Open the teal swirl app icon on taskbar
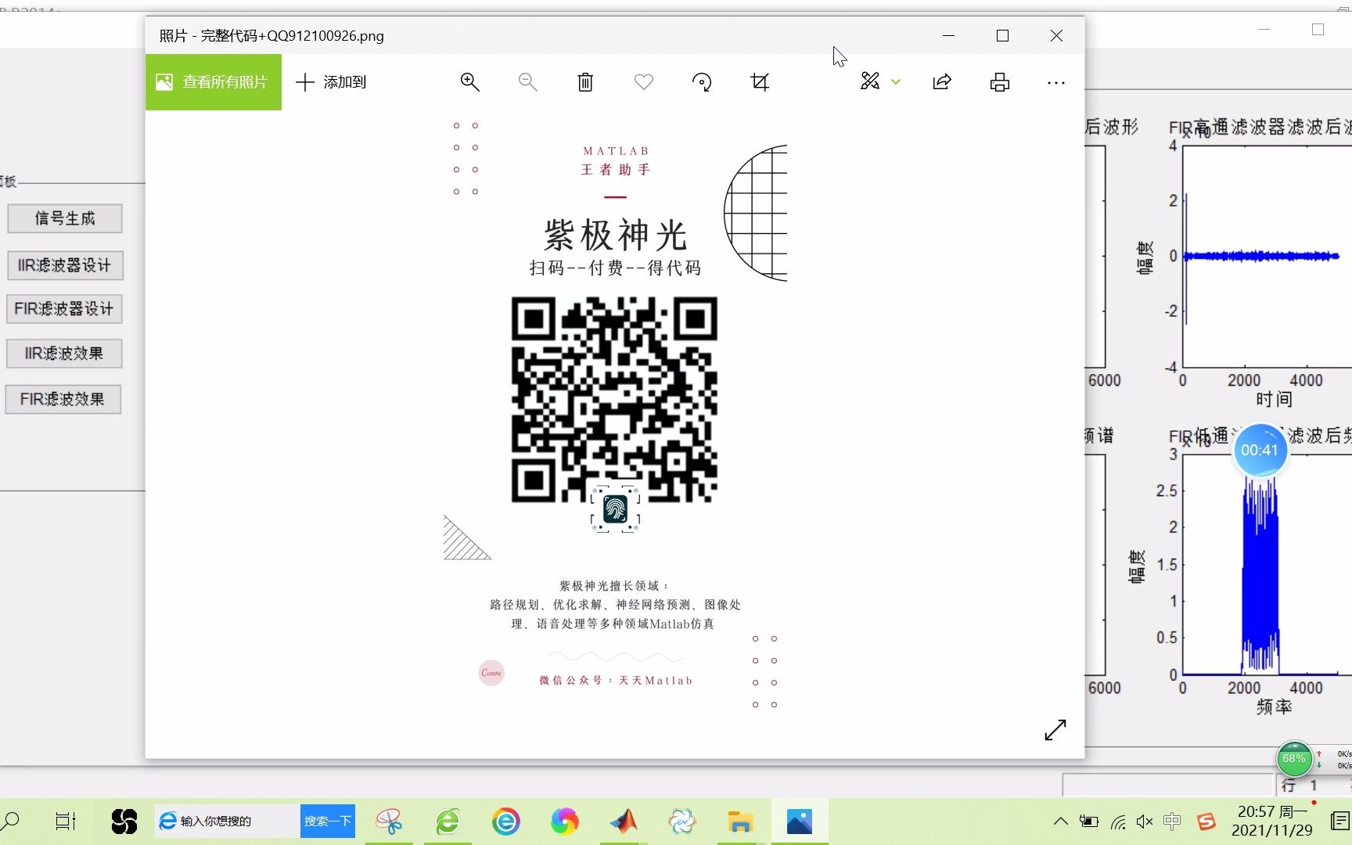1352x845 pixels. coord(681,822)
